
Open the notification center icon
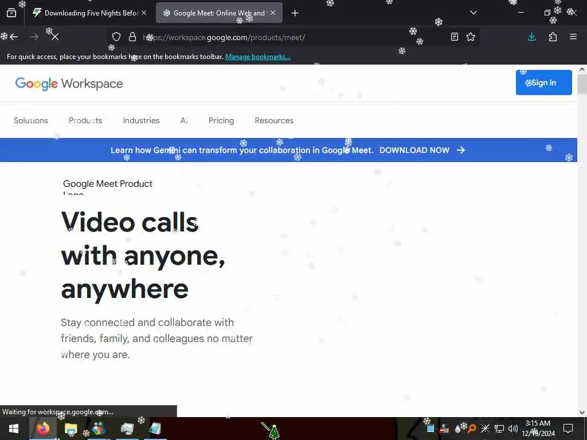click(568, 429)
